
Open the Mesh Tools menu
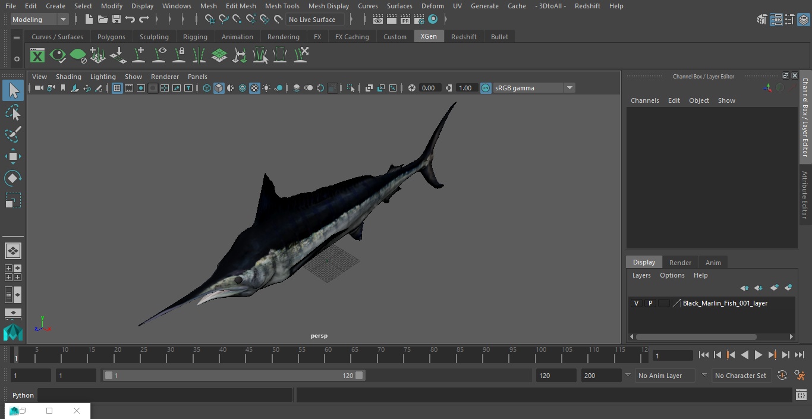coord(282,6)
